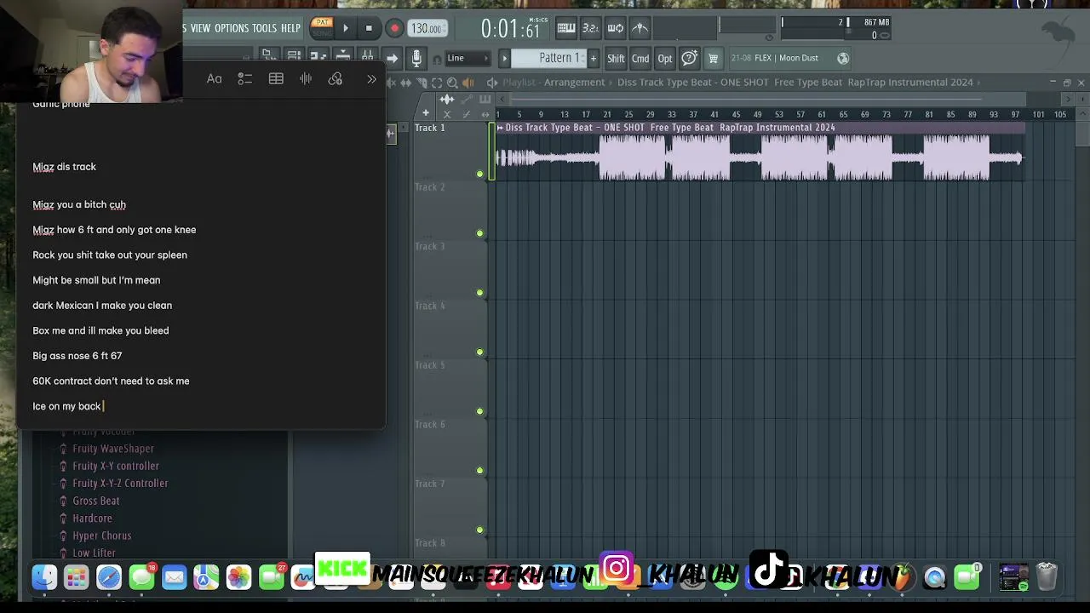Open Finder from the dock
This screenshot has height=613, width=1090.
click(x=44, y=577)
